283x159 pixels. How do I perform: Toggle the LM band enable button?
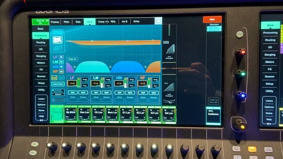[x=61, y=62]
